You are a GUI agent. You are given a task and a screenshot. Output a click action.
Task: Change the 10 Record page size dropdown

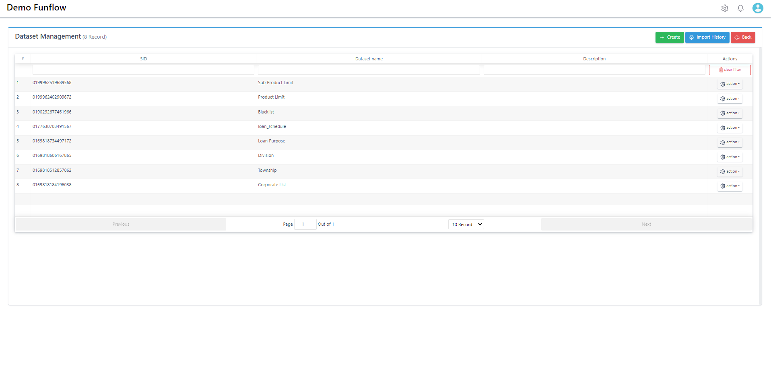466,225
